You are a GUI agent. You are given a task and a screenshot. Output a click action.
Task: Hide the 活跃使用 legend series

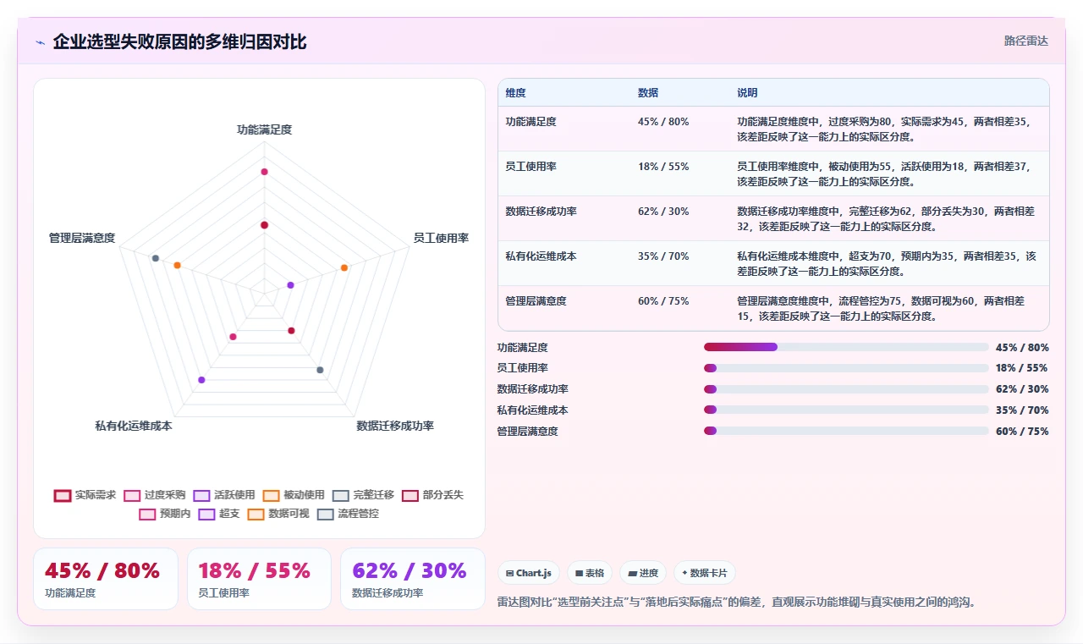click(224, 495)
